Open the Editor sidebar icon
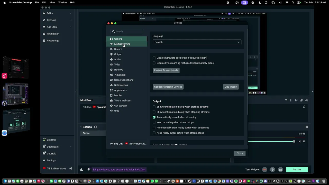This screenshot has width=329, height=185. (44, 13)
